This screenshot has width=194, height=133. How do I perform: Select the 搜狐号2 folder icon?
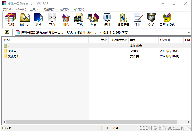5,51
